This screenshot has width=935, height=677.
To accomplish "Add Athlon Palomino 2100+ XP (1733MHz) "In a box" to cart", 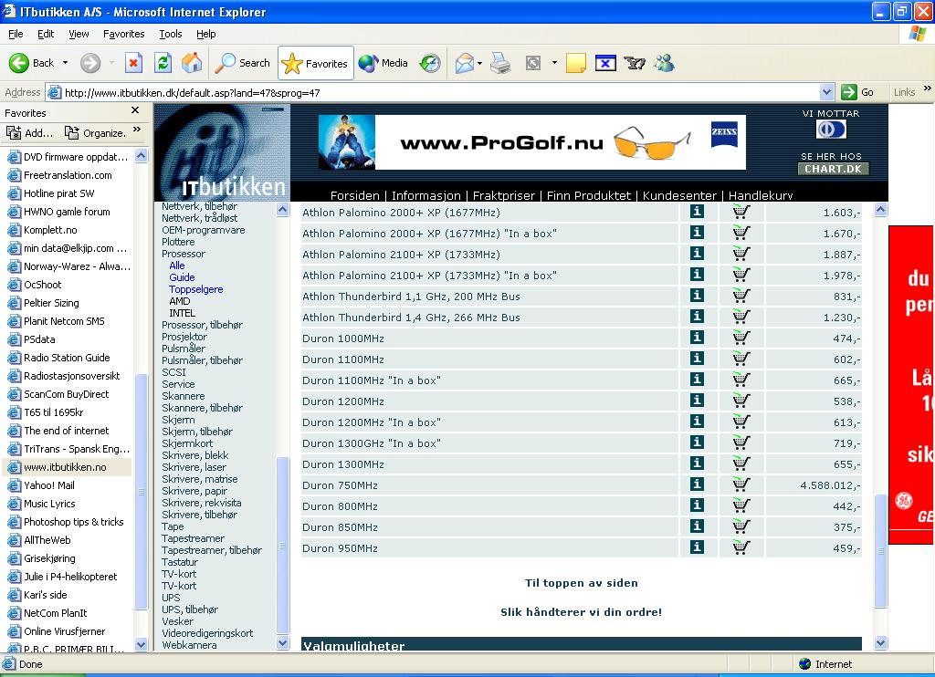I will pos(741,274).
